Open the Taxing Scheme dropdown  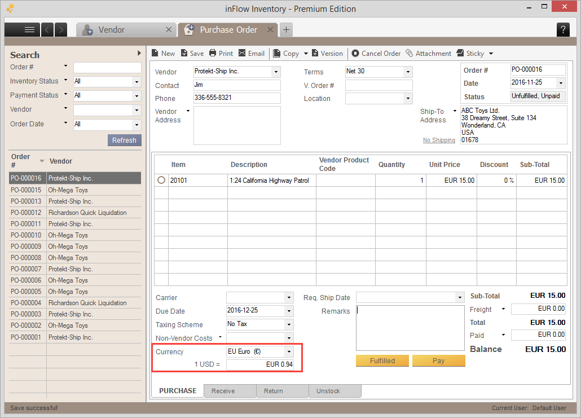(289, 324)
